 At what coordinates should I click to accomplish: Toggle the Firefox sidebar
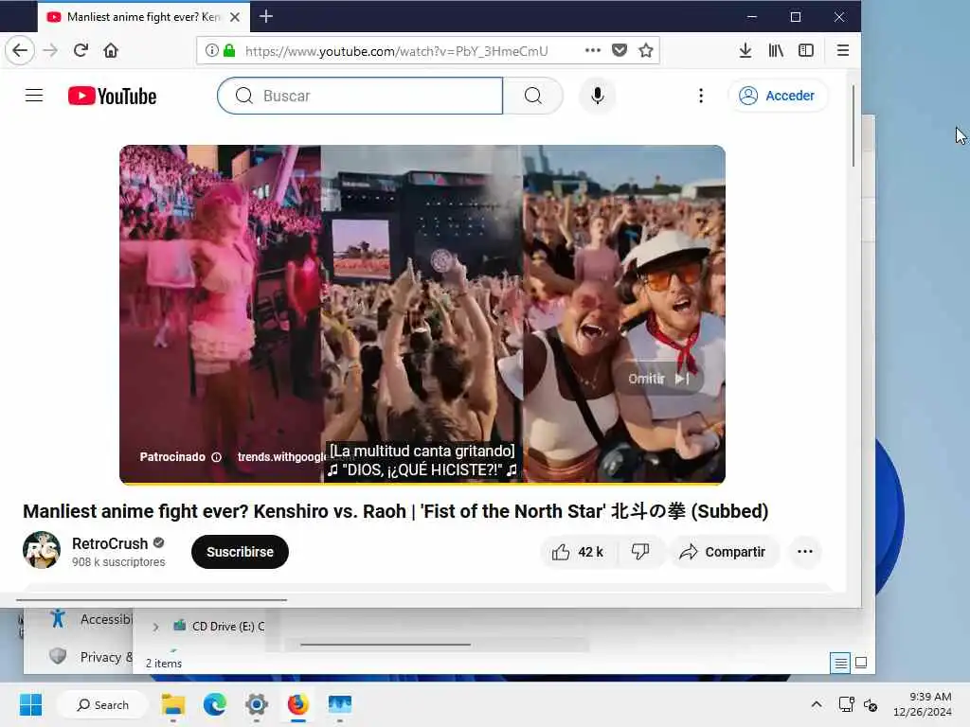tap(806, 50)
